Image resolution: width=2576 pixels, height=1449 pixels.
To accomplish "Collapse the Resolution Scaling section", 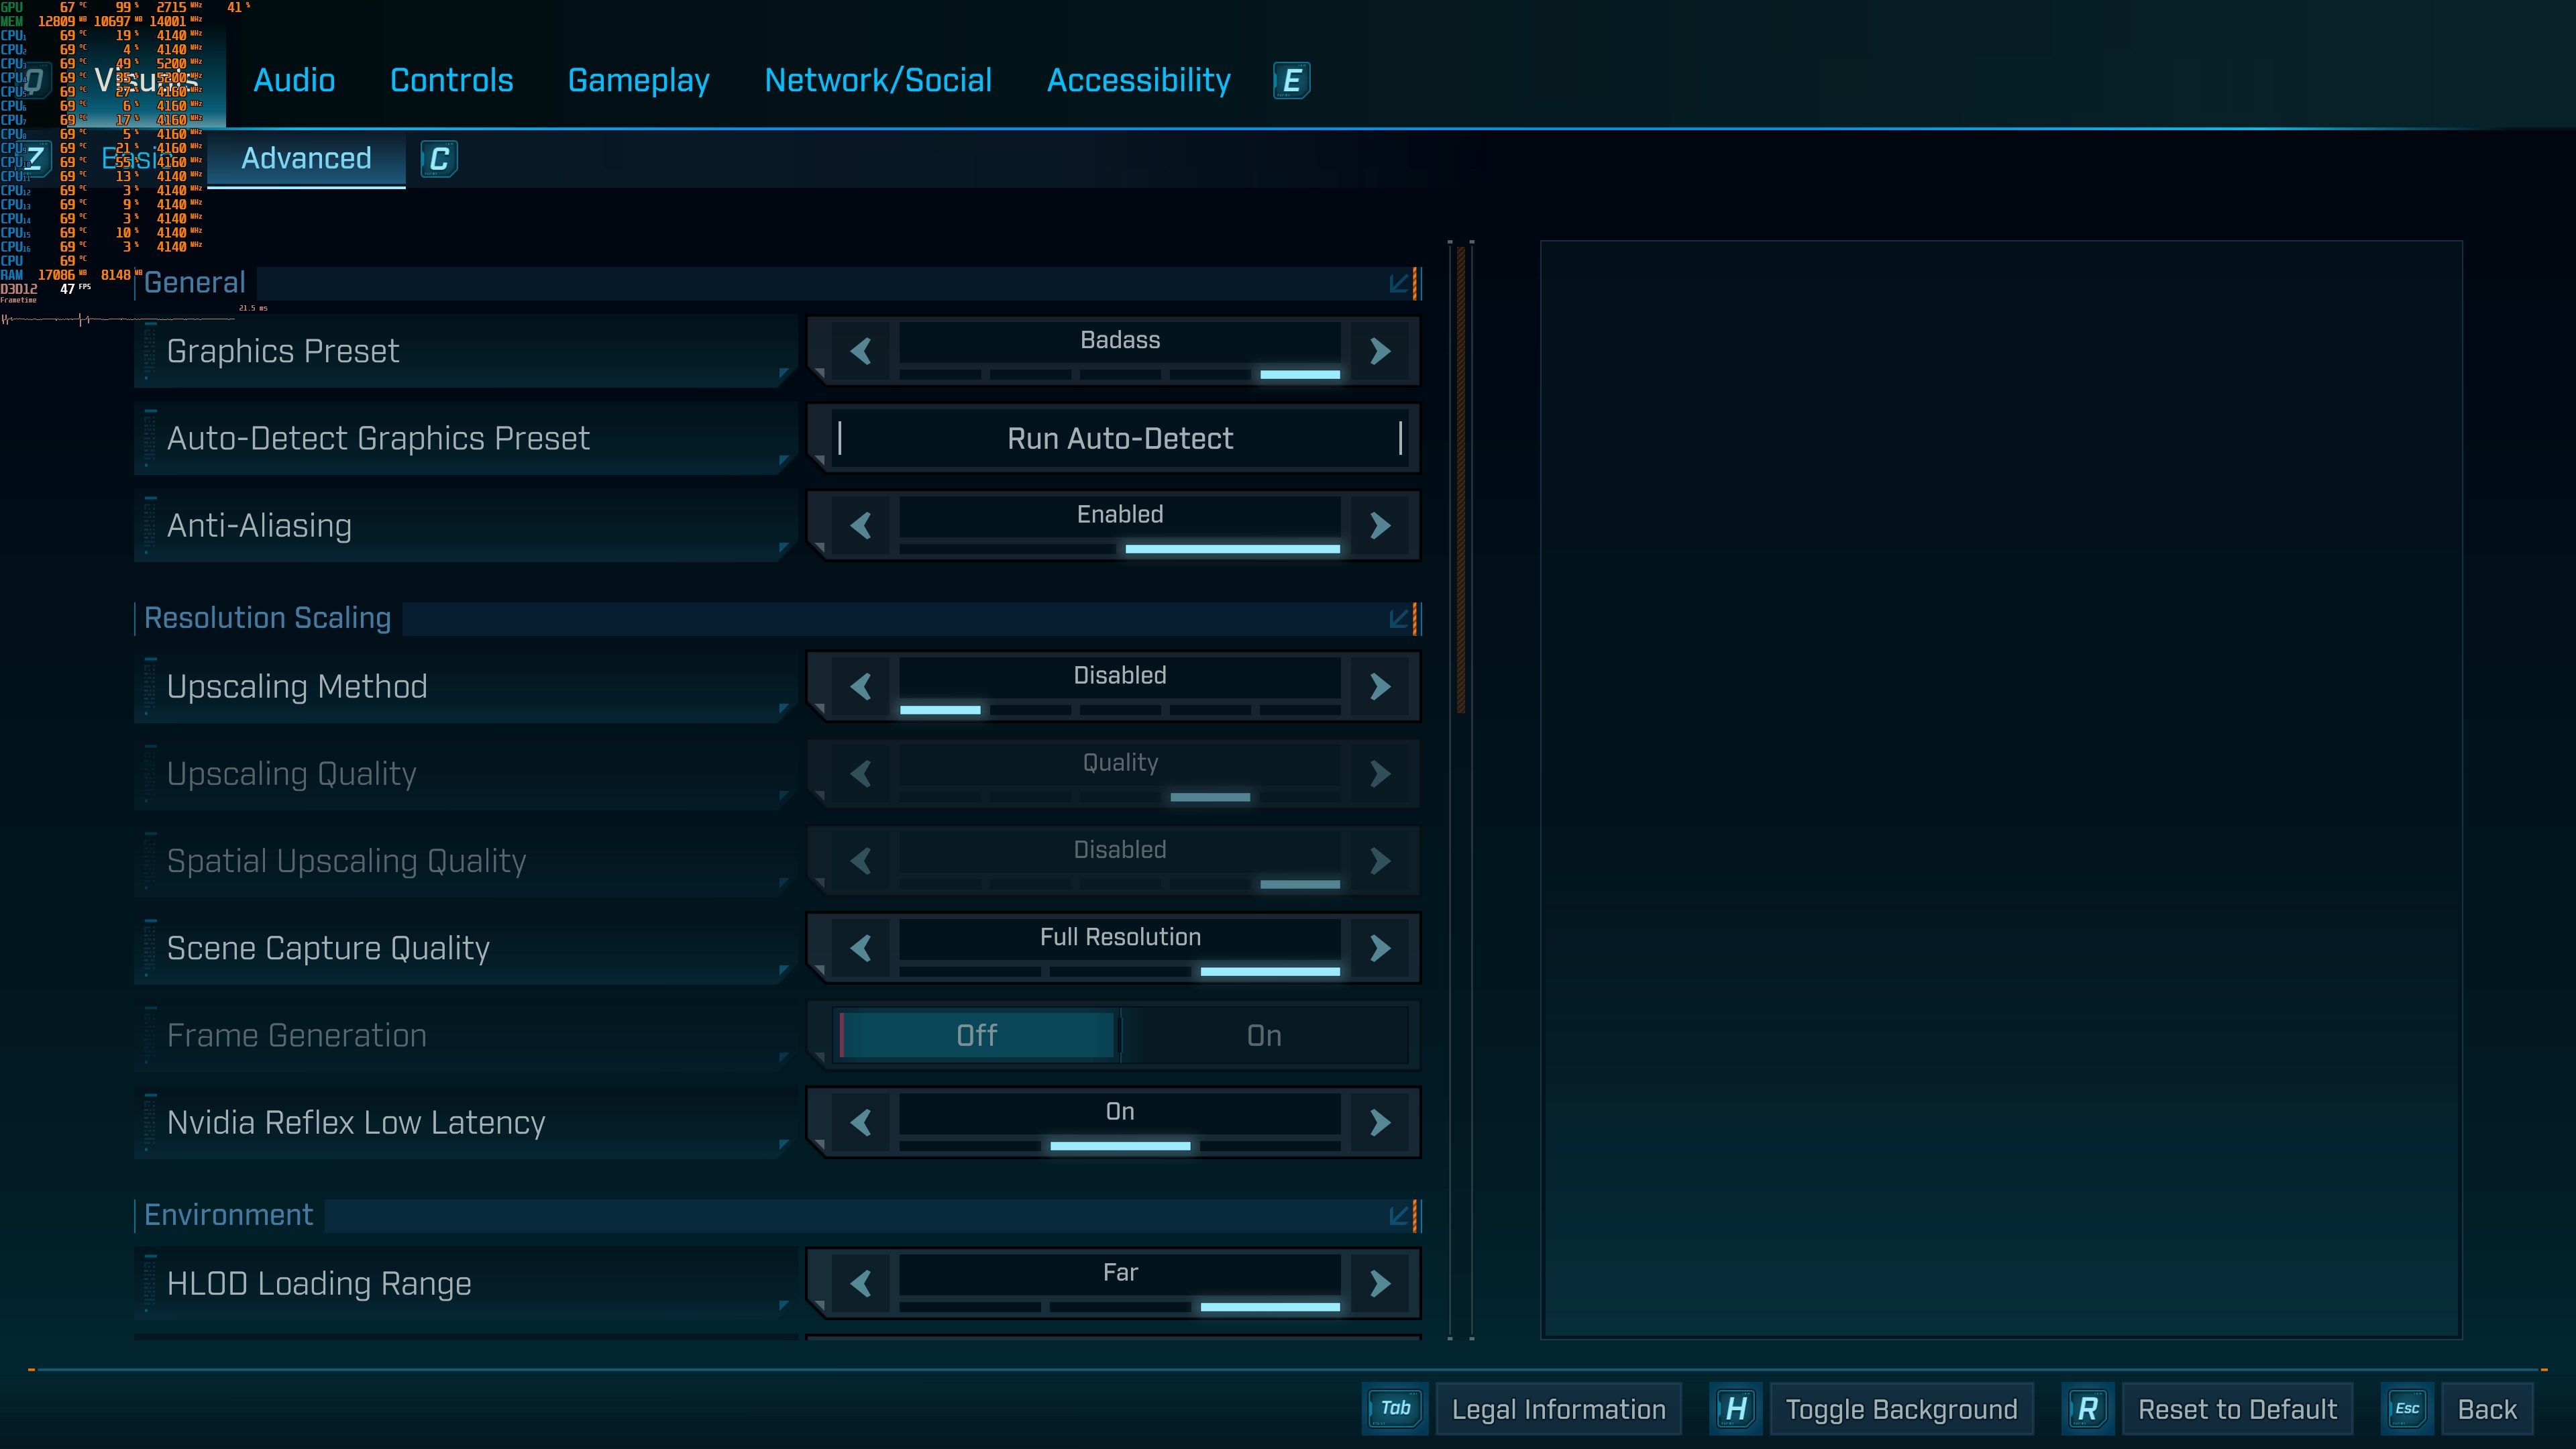I will click(1399, 619).
